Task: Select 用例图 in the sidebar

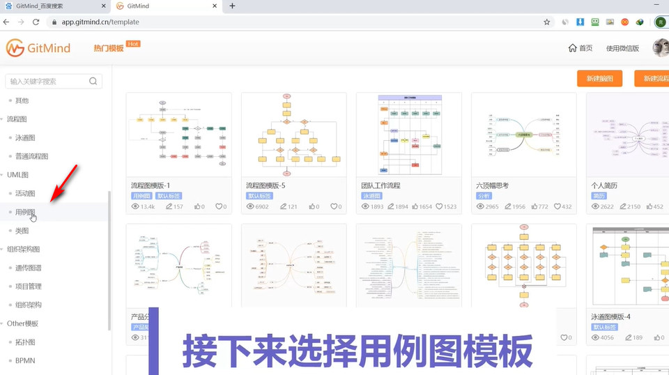Action: pyautogui.click(x=25, y=212)
